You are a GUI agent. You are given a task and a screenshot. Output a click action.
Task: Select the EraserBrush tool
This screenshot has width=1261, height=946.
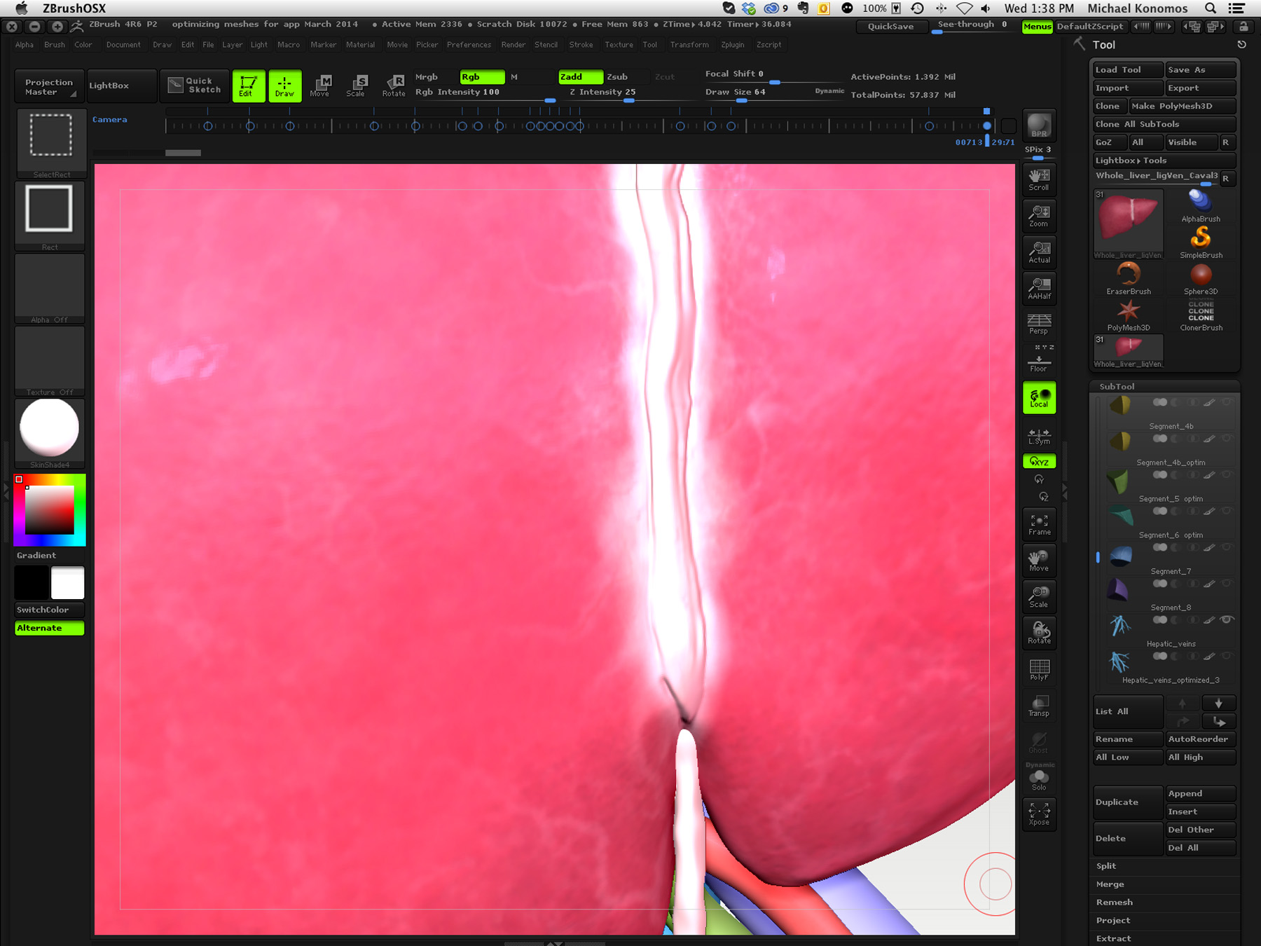pyautogui.click(x=1128, y=279)
